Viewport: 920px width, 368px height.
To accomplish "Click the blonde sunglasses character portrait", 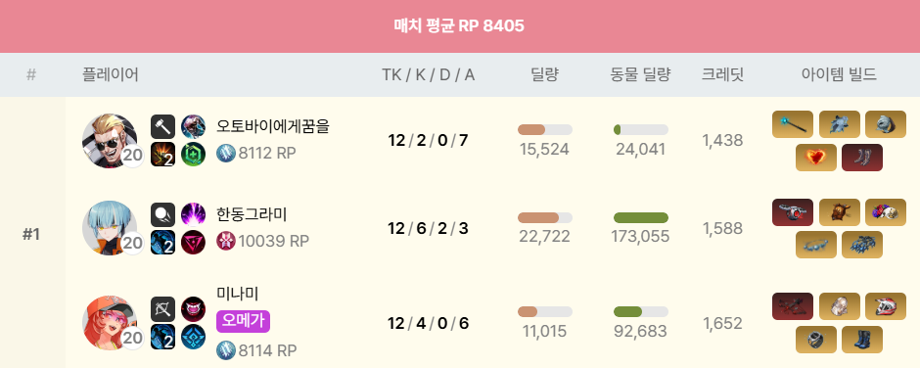I will (110, 141).
